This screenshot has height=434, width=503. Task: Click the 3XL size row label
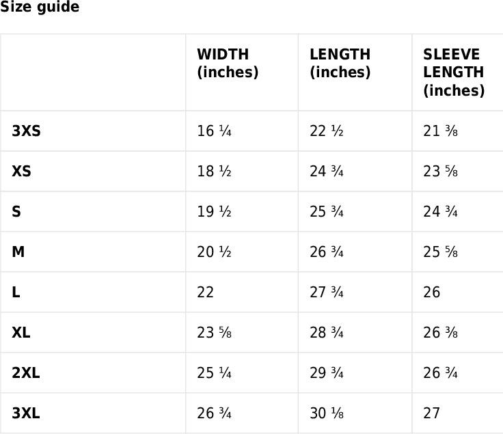(x=26, y=413)
